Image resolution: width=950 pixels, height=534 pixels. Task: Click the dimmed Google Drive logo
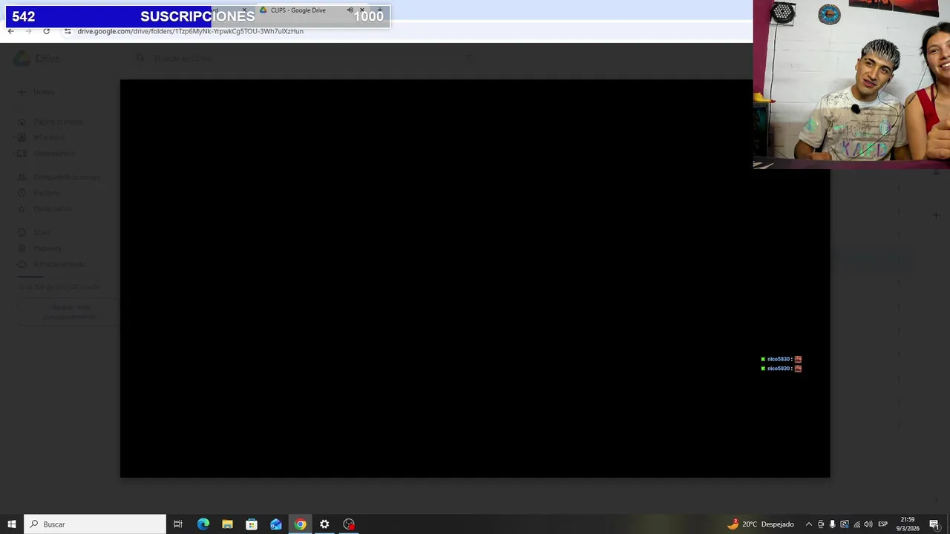pyautogui.click(x=37, y=59)
